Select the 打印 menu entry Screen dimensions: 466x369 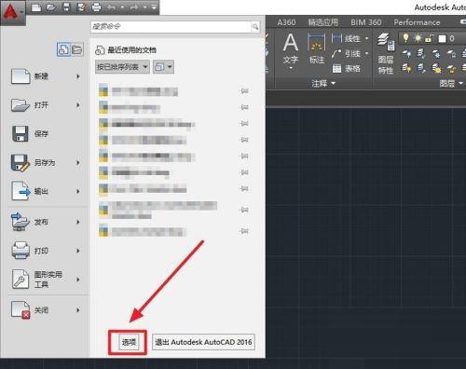point(45,251)
